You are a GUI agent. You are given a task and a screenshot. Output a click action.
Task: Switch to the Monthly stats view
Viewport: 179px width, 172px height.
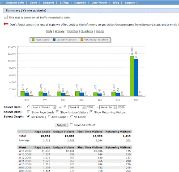(72, 31)
